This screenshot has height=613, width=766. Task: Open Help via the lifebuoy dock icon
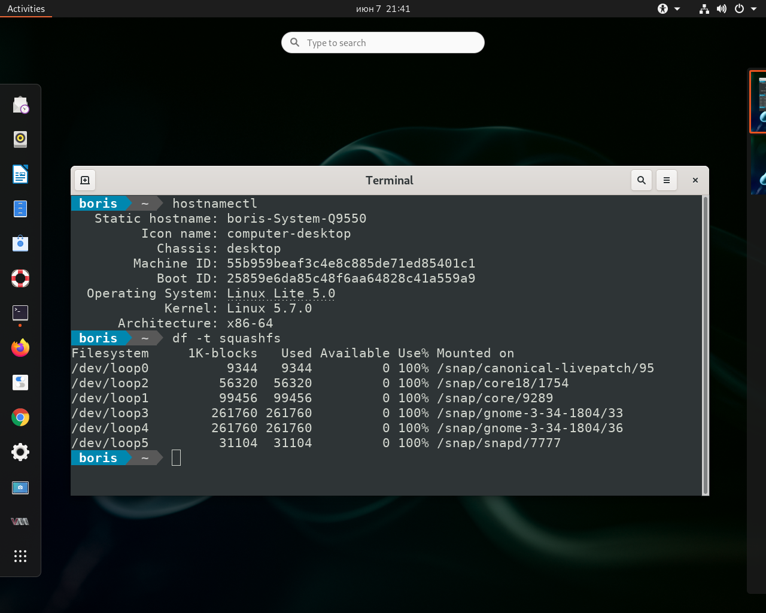(x=20, y=278)
